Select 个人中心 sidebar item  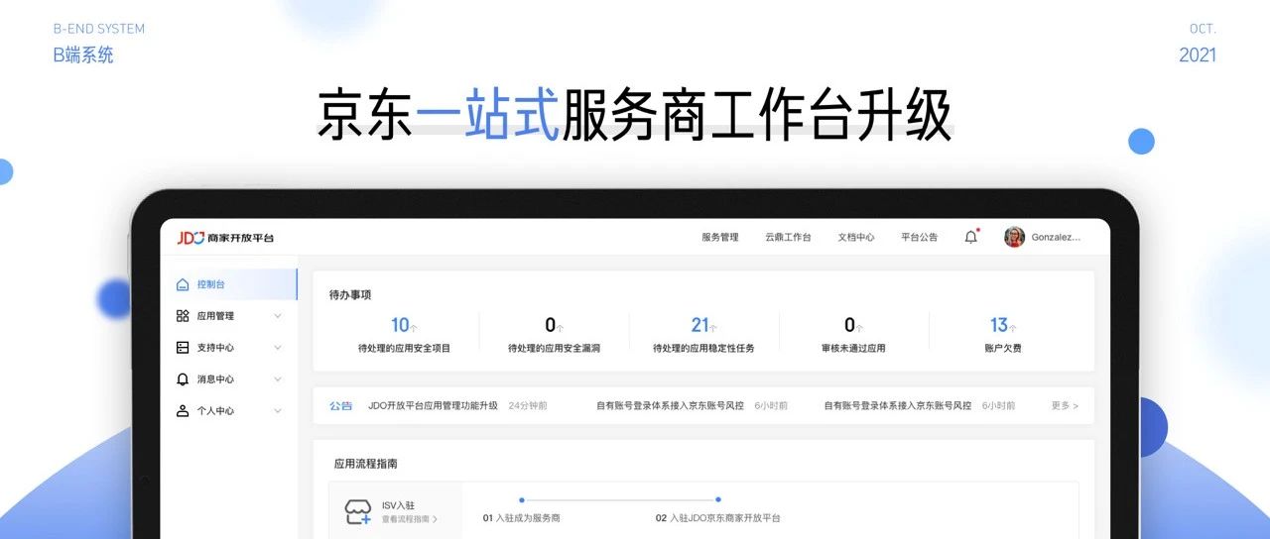point(228,411)
